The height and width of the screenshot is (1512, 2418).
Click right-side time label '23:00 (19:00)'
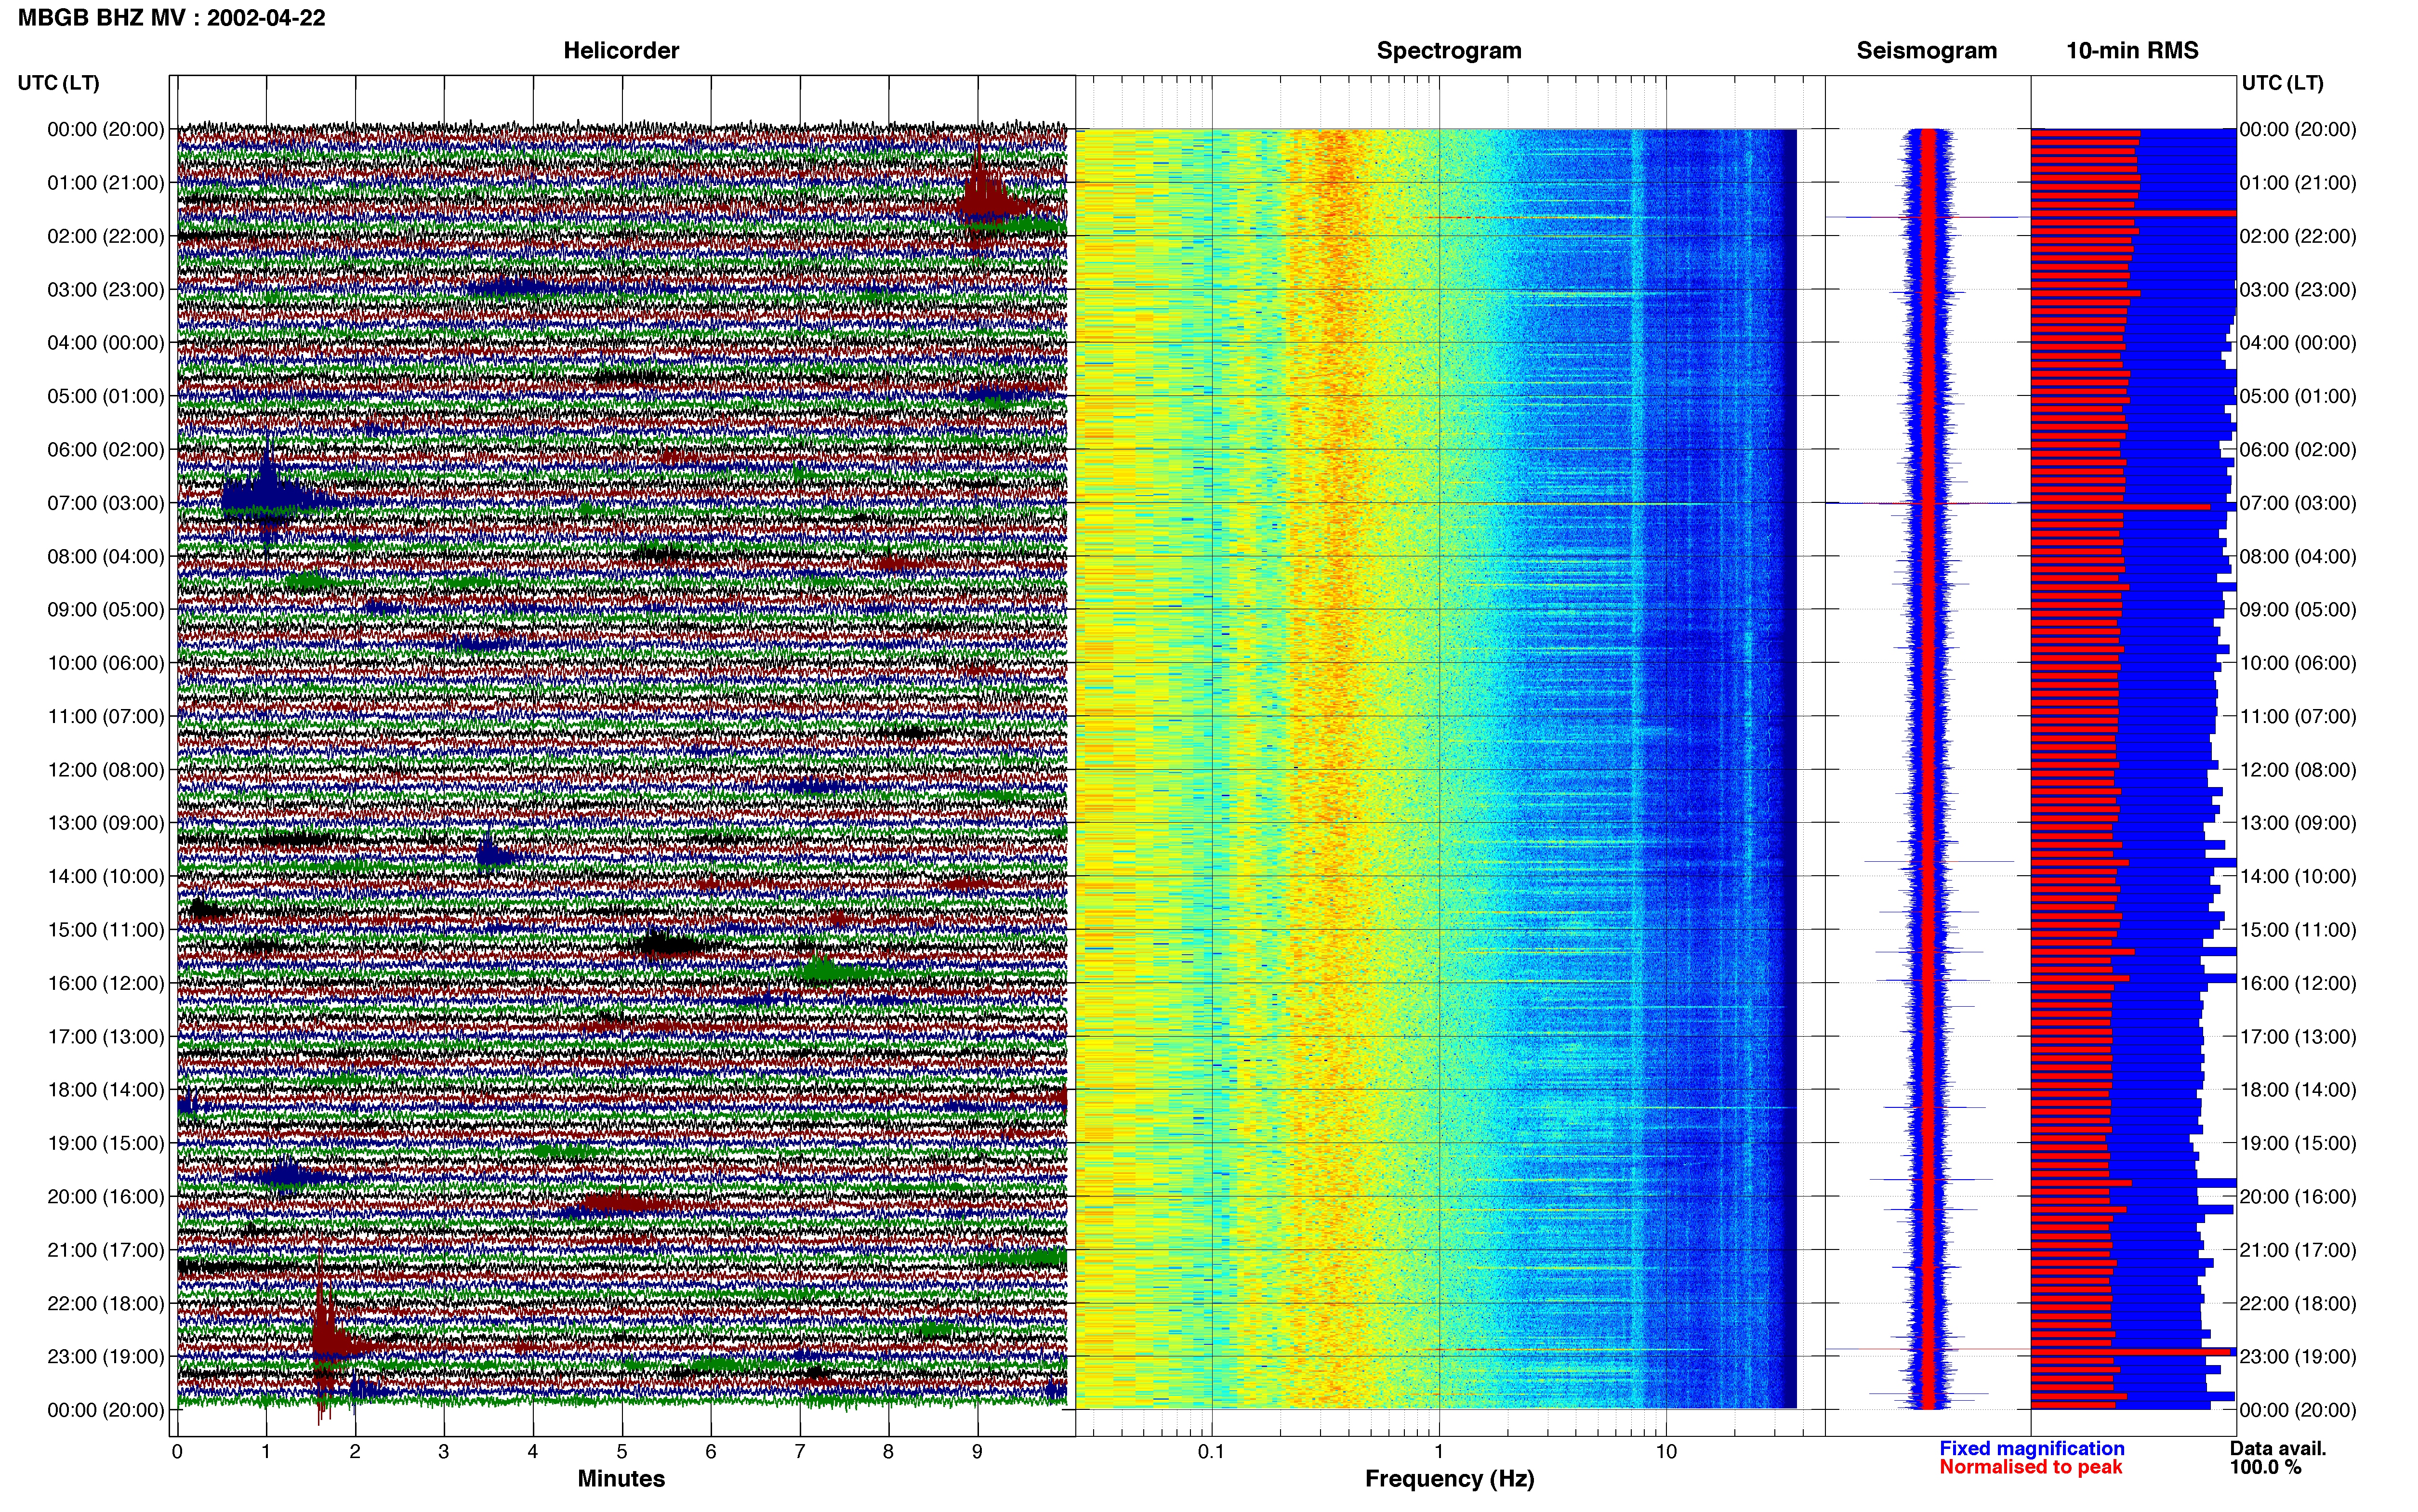(2298, 1356)
